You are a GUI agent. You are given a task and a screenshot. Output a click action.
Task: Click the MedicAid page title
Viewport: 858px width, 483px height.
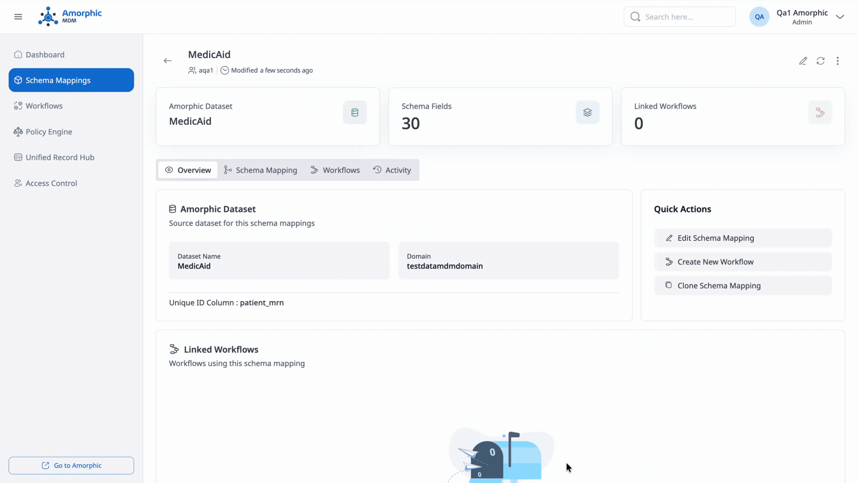click(x=209, y=54)
